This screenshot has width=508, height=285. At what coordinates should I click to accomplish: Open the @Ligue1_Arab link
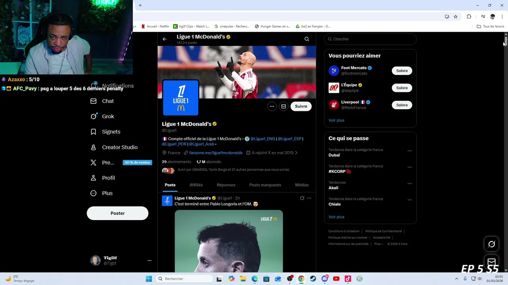(x=202, y=144)
